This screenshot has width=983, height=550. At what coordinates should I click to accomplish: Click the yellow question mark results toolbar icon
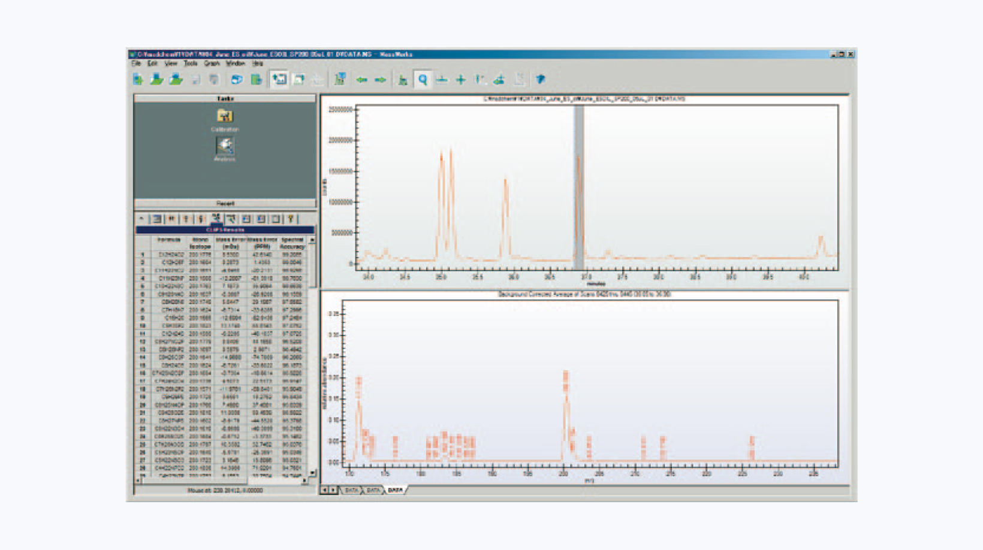pos(291,219)
